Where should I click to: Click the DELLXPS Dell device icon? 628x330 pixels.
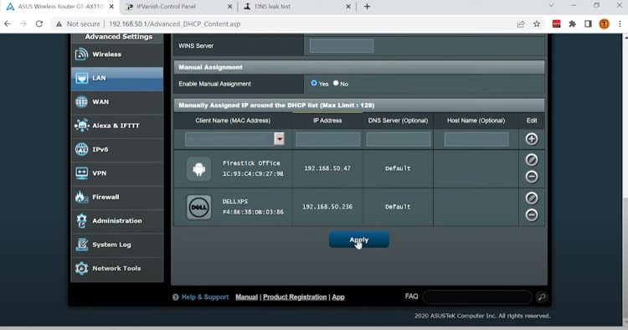click(x=198, y=207)
